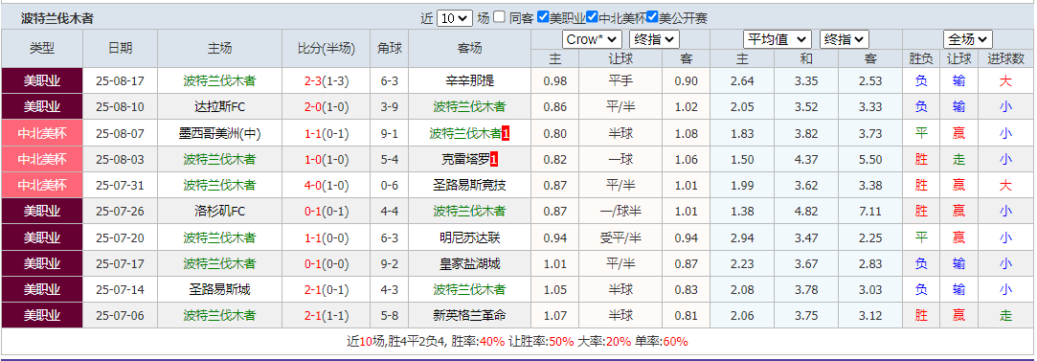Click the handicap 受平/半
1037x361 pixels.
click(620, 237)
